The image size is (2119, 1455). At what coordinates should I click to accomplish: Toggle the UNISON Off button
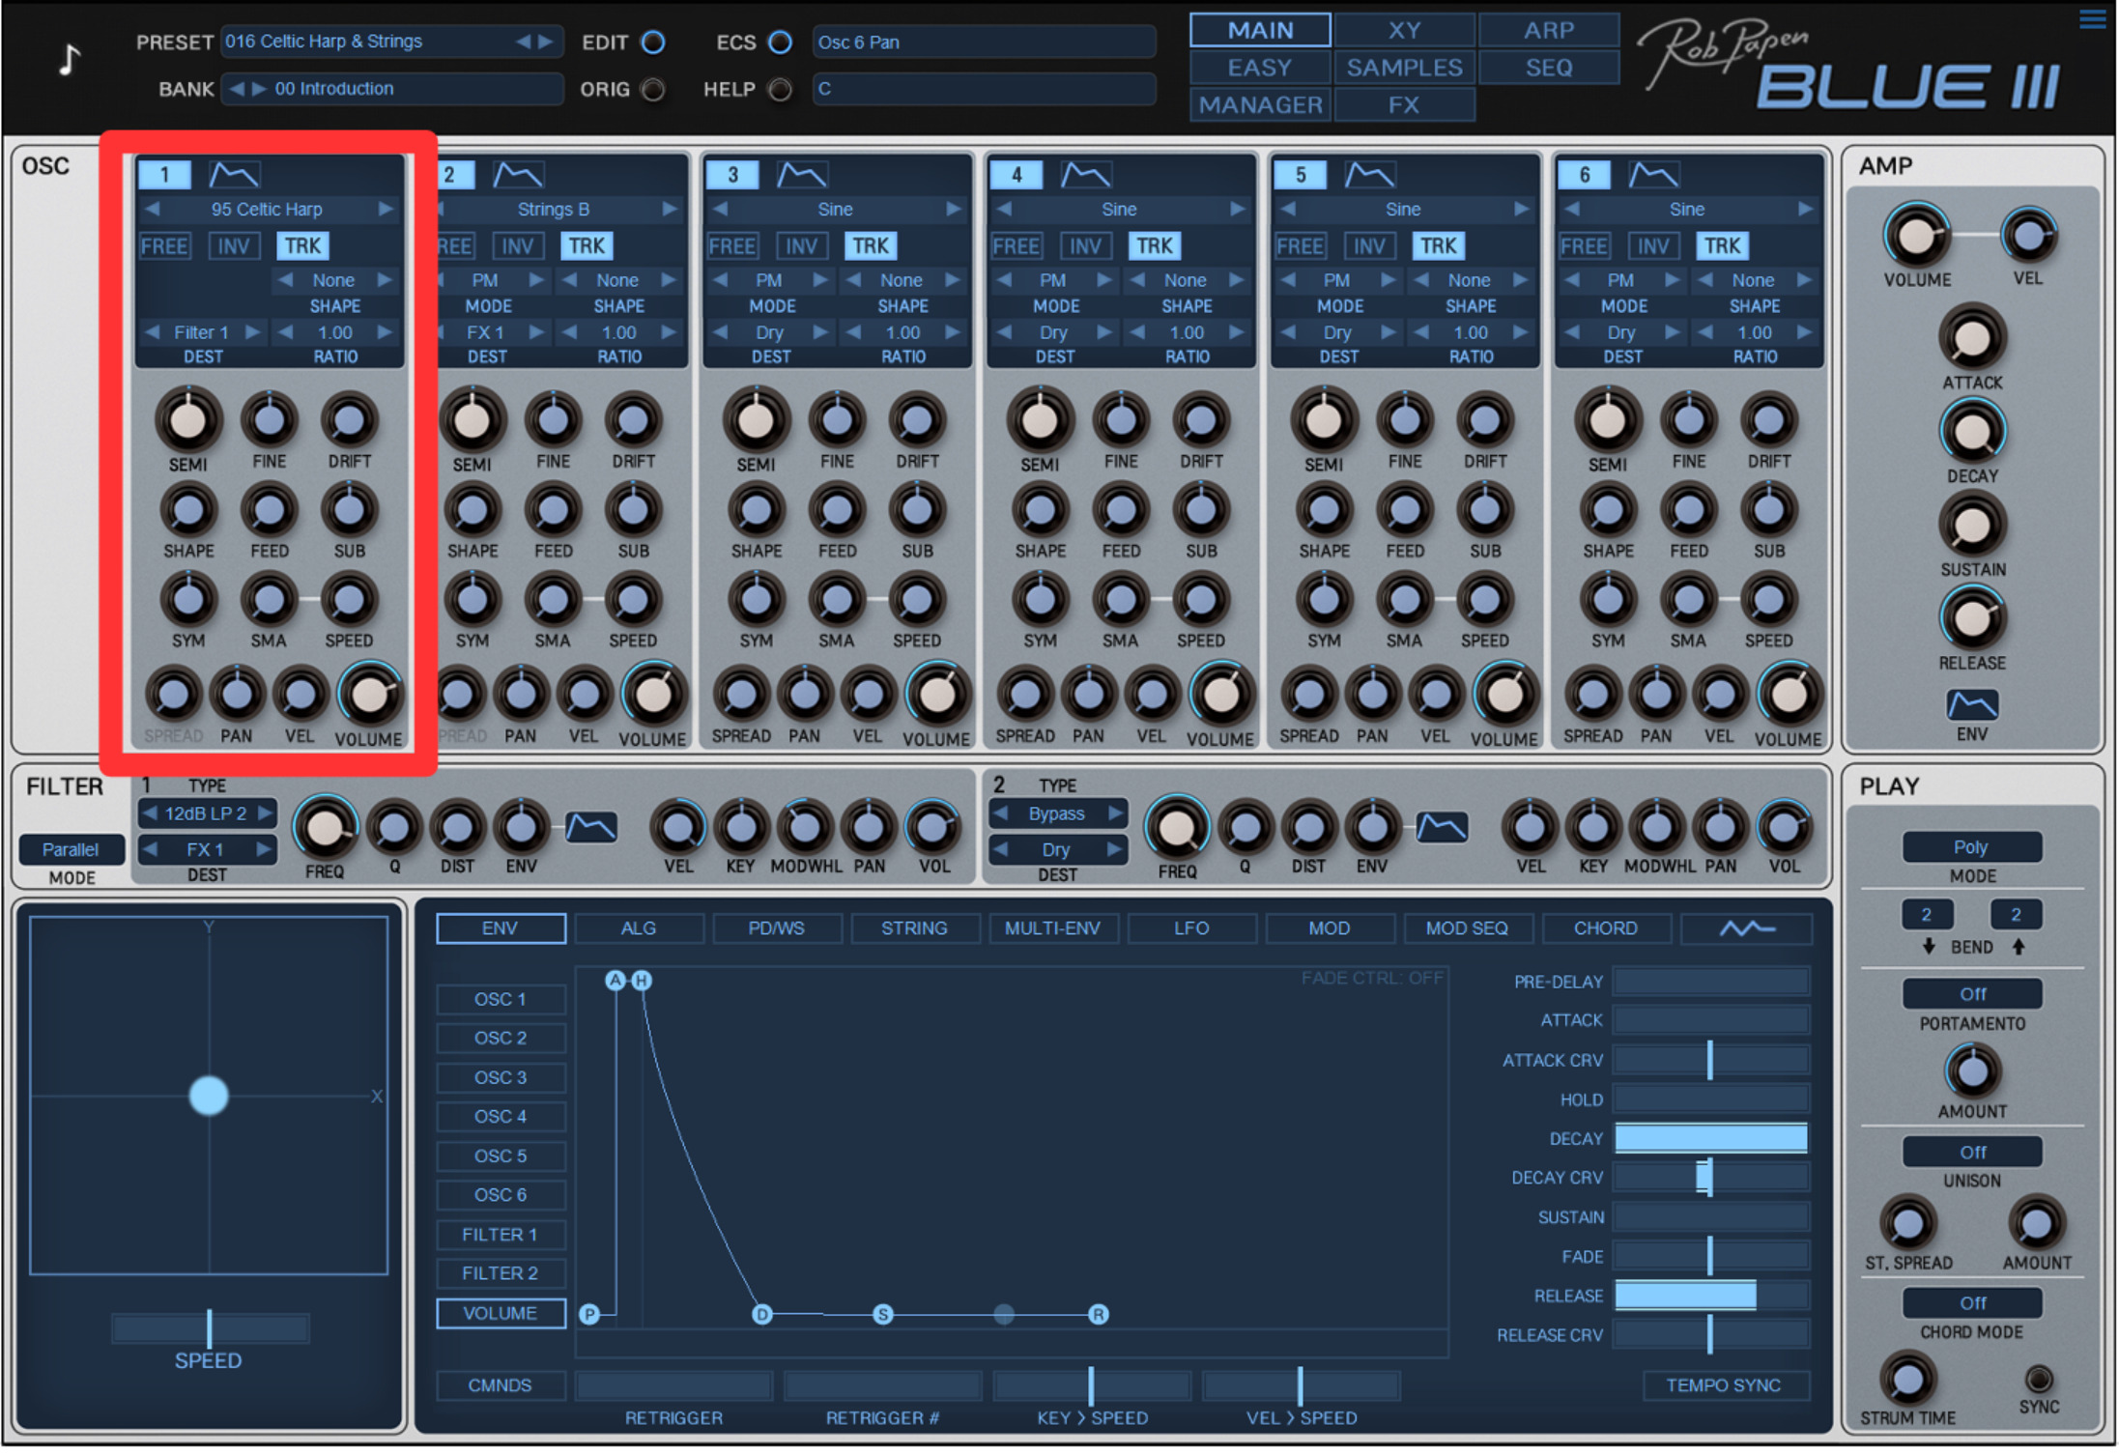pos(1971,1153)
